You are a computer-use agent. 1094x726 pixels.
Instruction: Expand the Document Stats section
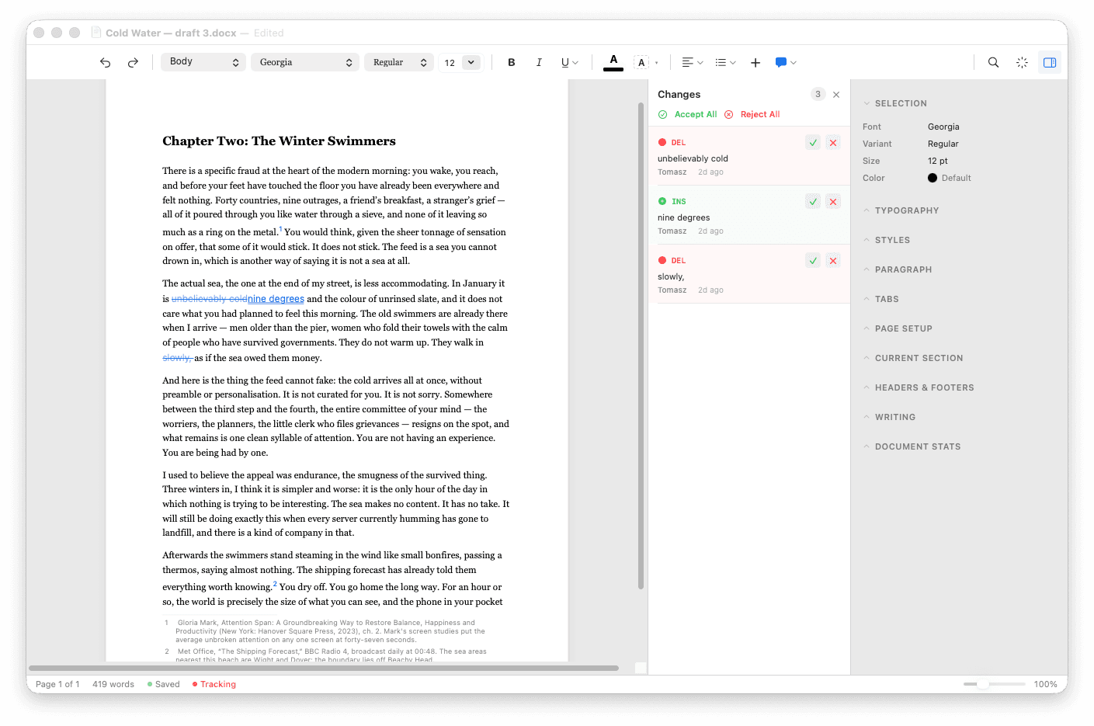coord(912,446)
